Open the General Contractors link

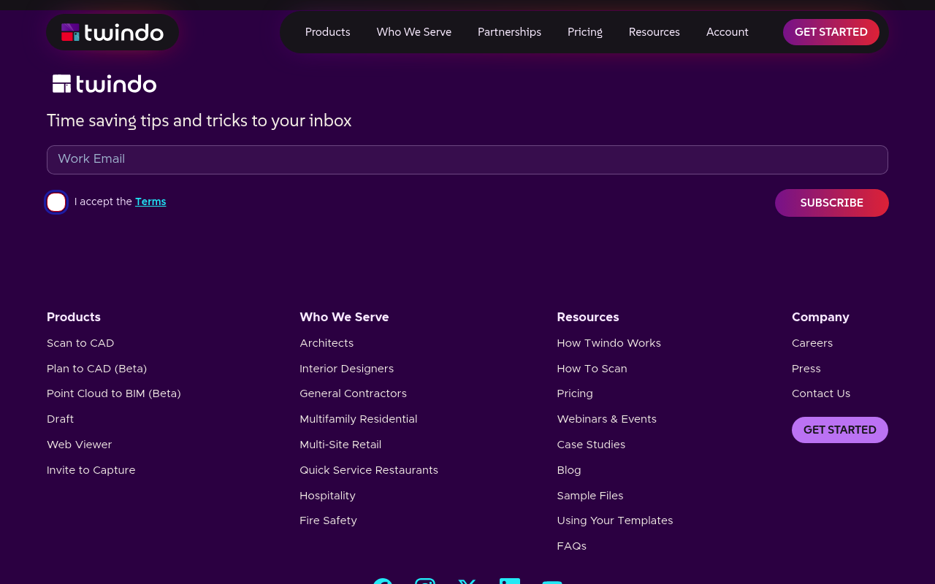pos(354,393)
